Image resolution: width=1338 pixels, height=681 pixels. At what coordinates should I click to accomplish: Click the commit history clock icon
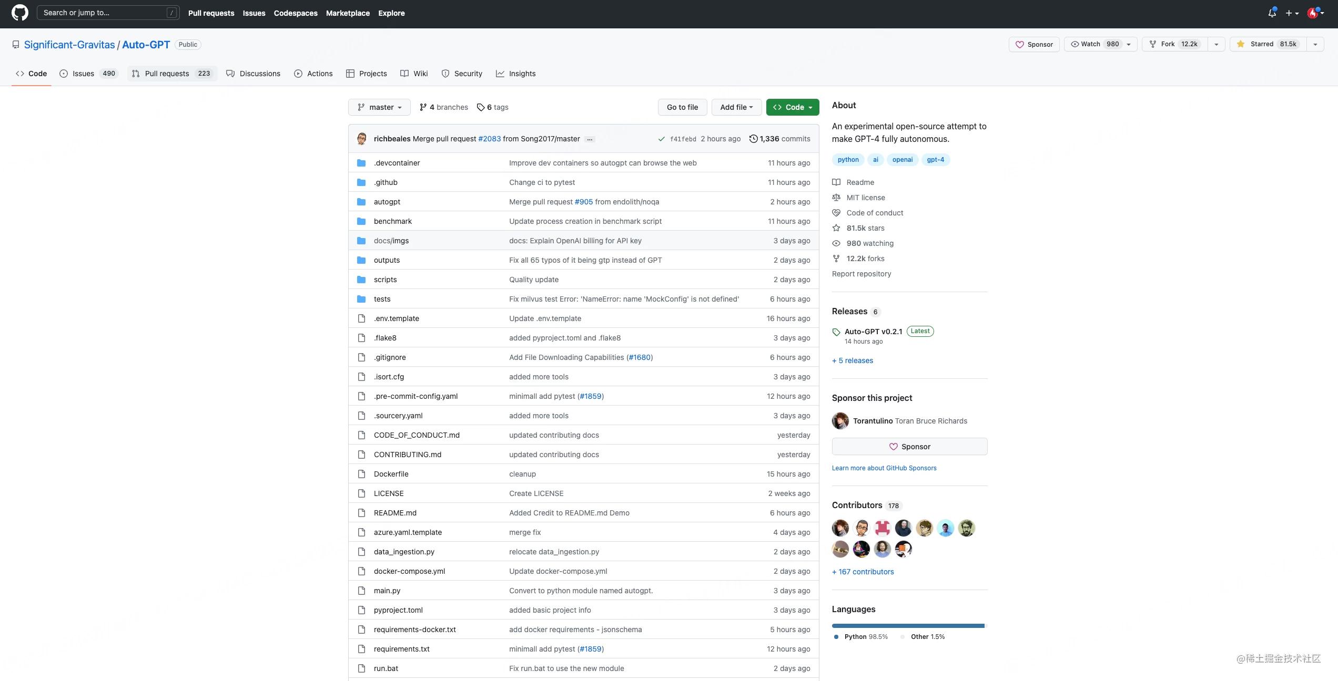(753, 139)
